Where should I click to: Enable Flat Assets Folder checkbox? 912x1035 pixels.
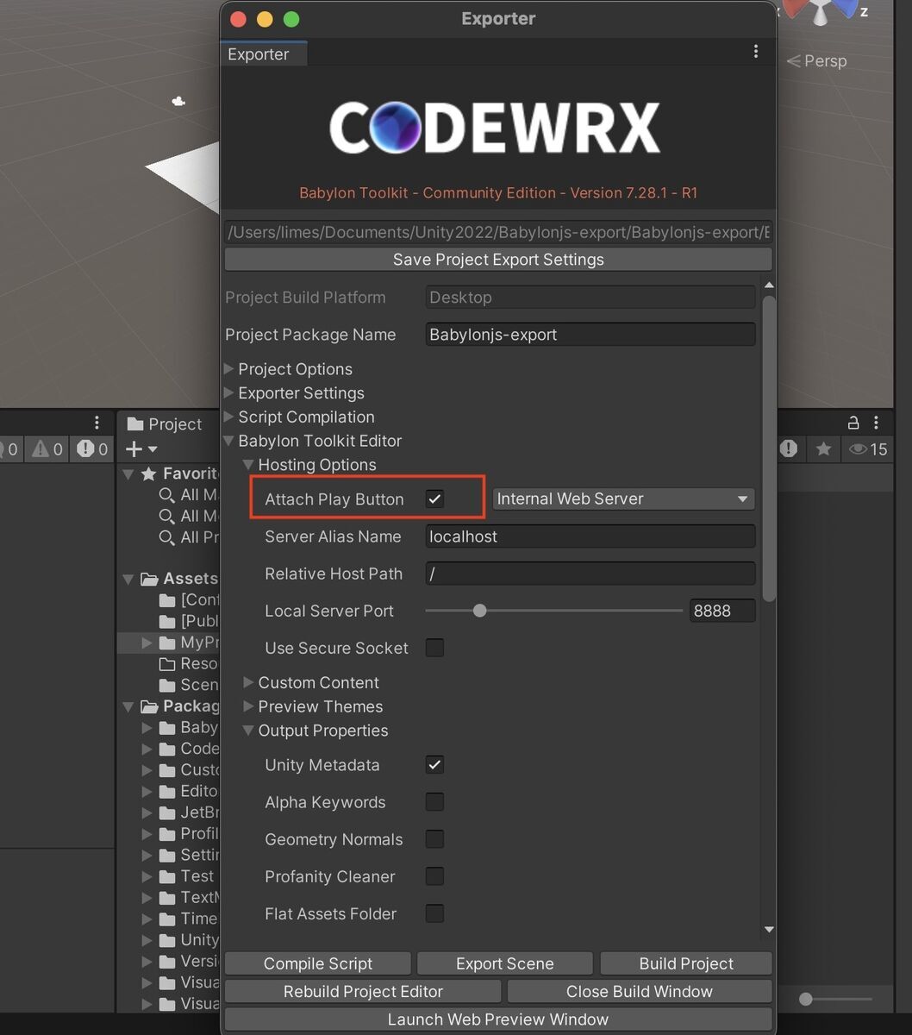click(x=435, y=913)
